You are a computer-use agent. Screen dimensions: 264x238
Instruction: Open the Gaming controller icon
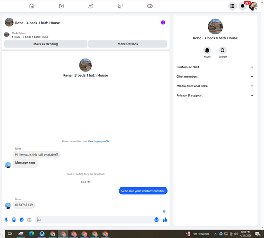click(150, 6)
